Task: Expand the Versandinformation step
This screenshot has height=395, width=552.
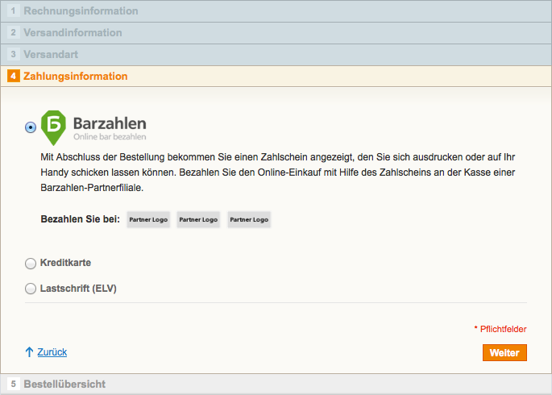Action: [x=276, y=33]
